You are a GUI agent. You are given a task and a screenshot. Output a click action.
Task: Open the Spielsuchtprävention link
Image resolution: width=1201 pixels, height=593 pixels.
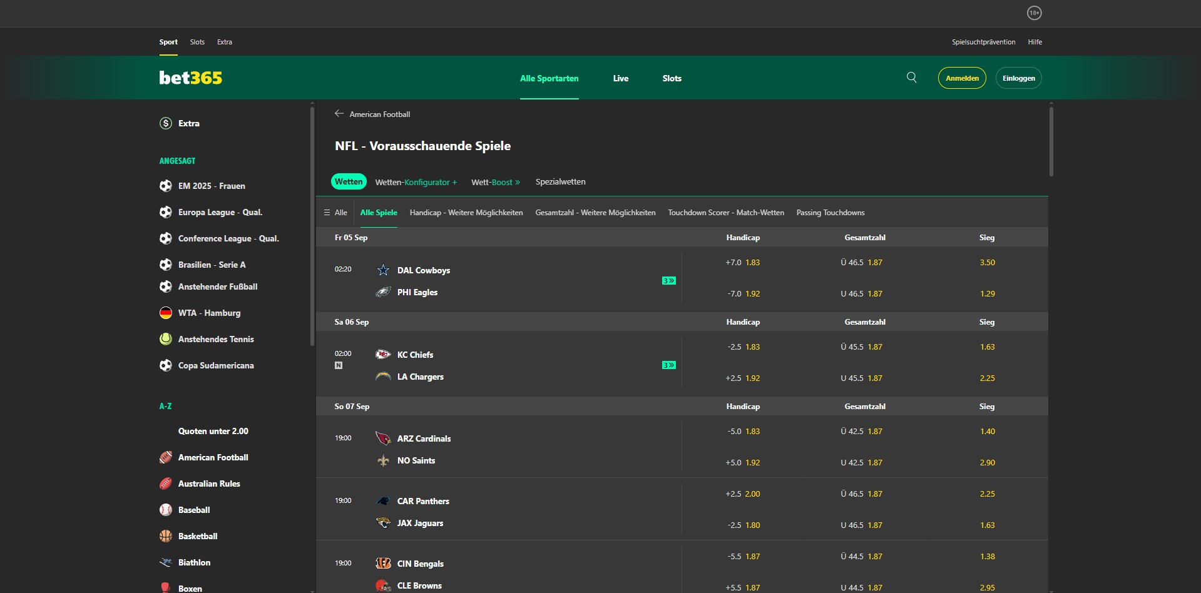[x=983, y=42]
